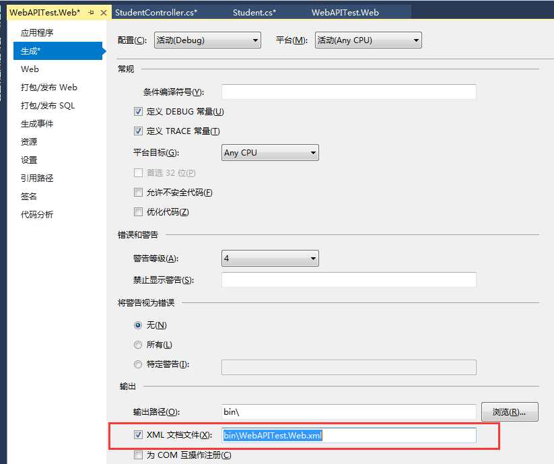Image resolution: width=554 pixels, height=464 pixels.
Task: Expand the 配置 dropdown showing 活动(Debug)
Action: [x=207, y=40]
